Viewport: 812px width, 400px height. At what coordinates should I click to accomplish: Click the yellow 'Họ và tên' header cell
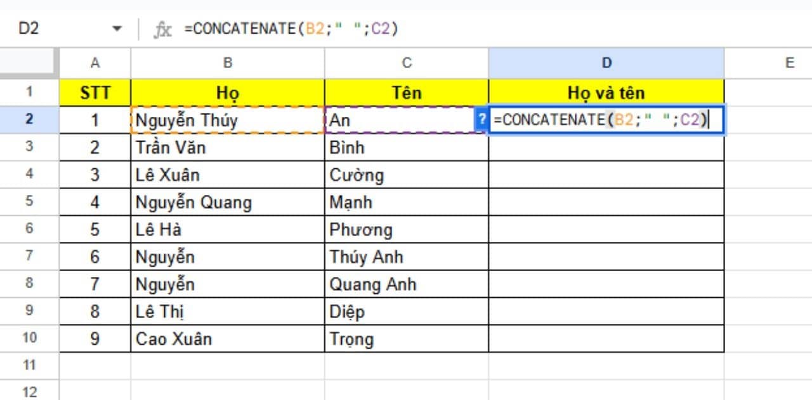(606, 92)
